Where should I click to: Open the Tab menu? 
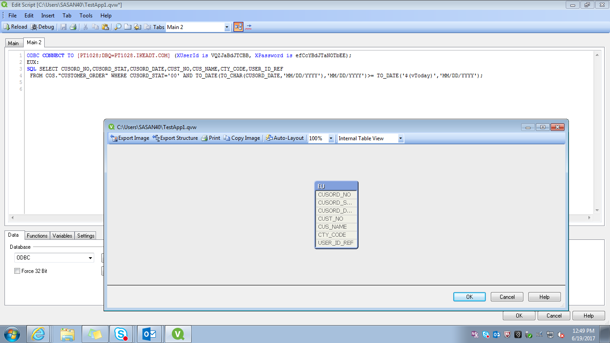coord(67,15)
